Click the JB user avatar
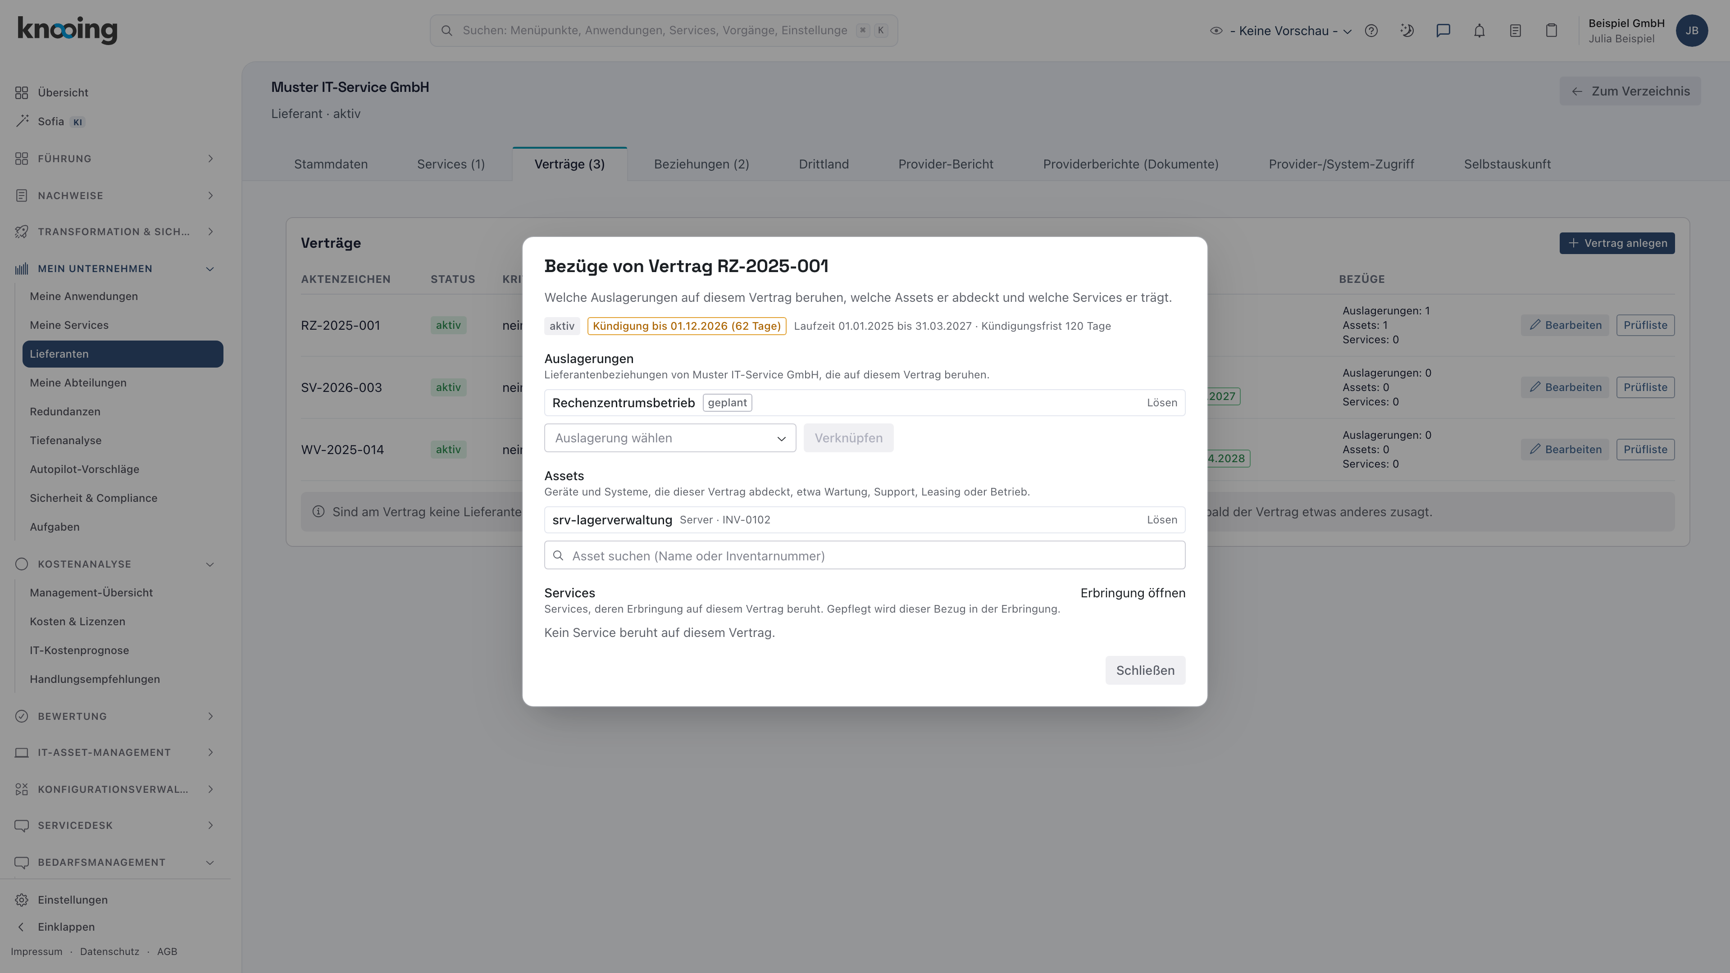This screenshot has height=973, width=1730. (x=1692, y=31)
